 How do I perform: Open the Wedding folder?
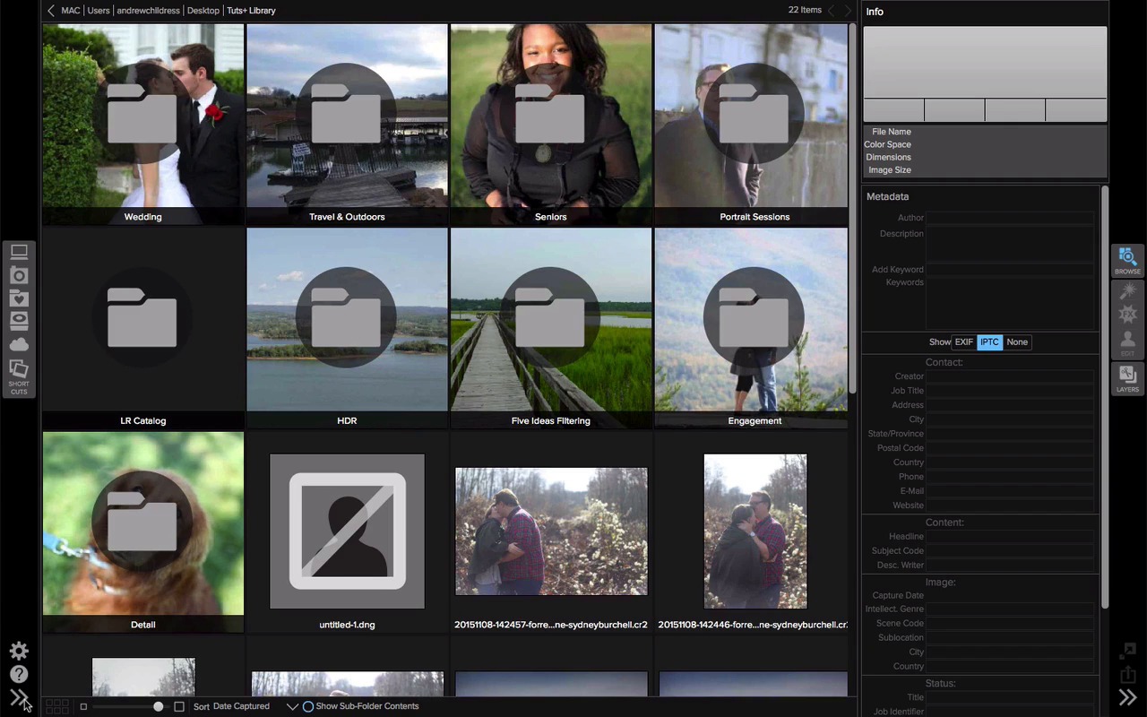143,124
